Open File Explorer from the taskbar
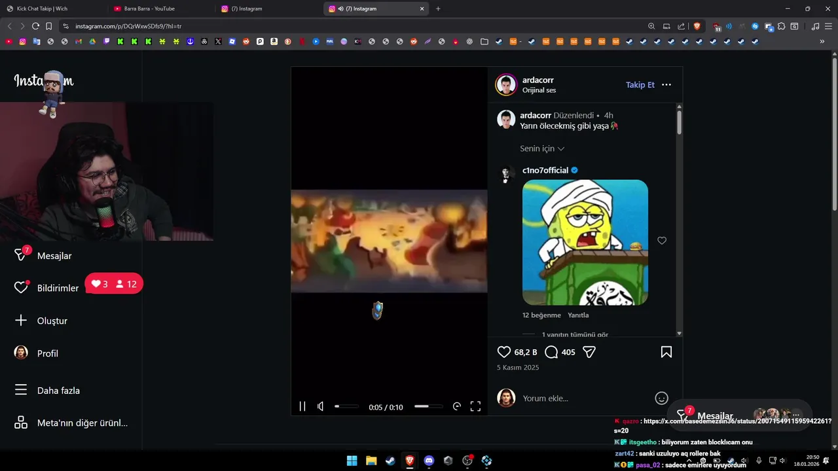The width and height of the screenshot is (838, 471). click(x=371, y=461)
